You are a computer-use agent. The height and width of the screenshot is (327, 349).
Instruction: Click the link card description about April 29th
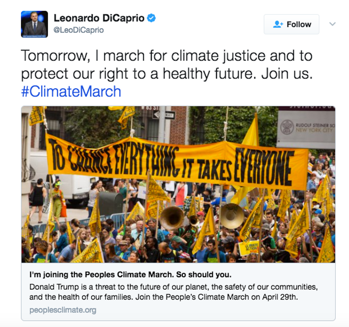pyautogui.click(x=173, y=292)
